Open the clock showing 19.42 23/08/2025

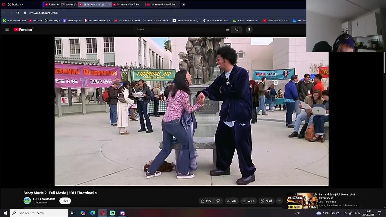[368, 213]
